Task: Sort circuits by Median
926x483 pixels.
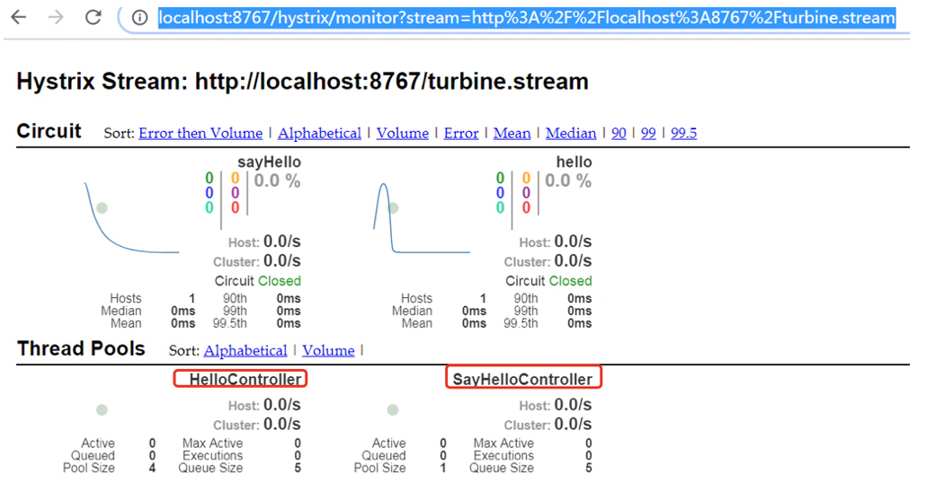Action: click(571, 133)
